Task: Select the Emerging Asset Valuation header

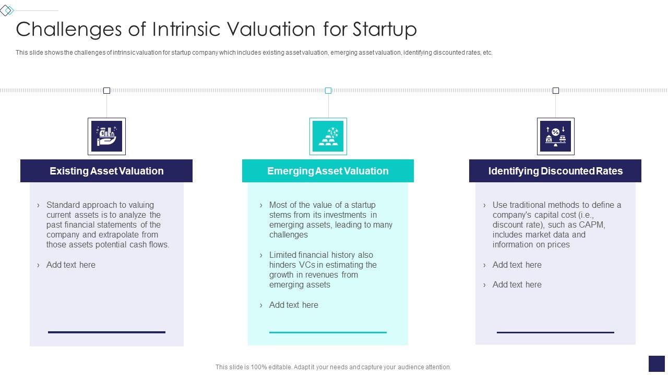Action: tap(328, 171)
